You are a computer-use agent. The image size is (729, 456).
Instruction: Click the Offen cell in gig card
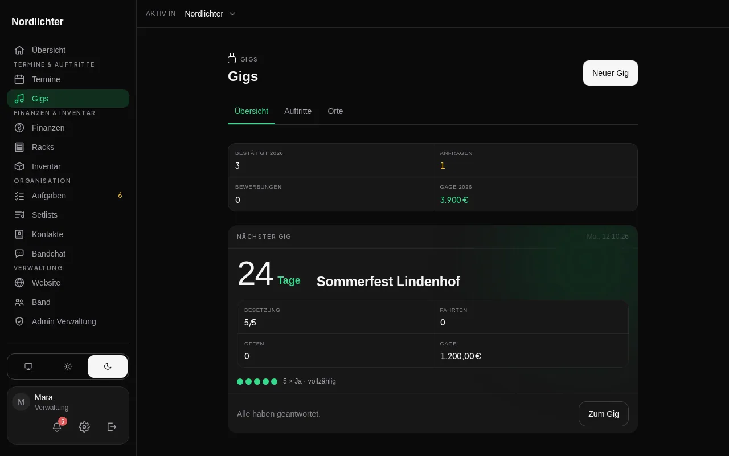coord(335,351)
